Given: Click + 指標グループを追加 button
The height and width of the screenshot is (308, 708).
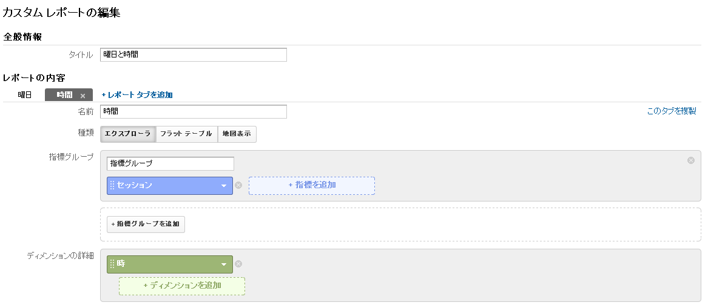Looking at the screenshot, I should click(146, 224).
